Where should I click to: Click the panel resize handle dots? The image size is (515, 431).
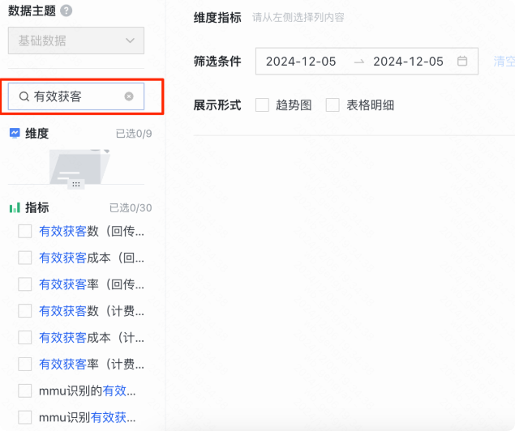click(76, 185)
